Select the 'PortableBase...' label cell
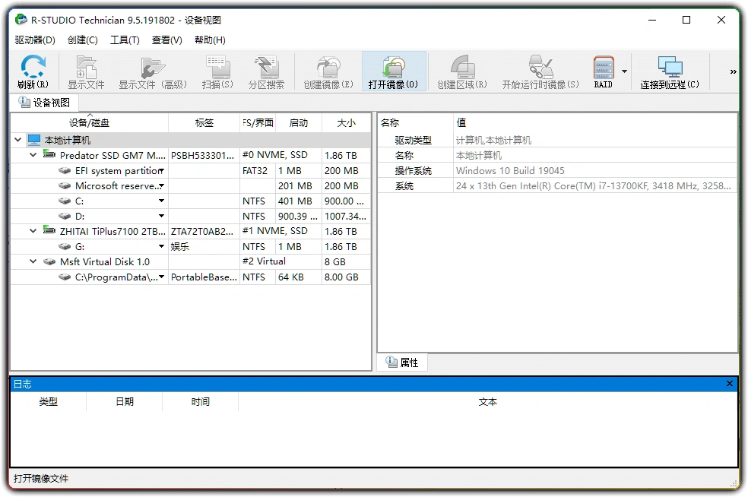 [x=204, y=277]
